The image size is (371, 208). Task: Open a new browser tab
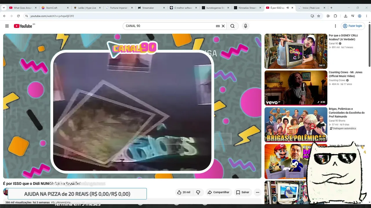point(331,8)
